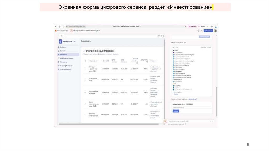Follow the Gemini API key link
This screenshot has width=269, height=151.
pos(193,99)
